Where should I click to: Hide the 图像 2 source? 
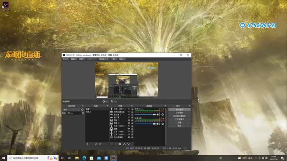[x=129, y=123]
